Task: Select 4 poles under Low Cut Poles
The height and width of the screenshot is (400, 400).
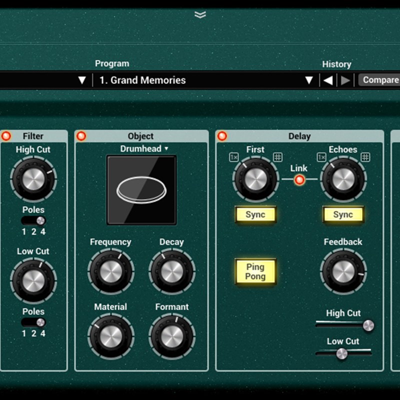Action: [x=43, y=333]
